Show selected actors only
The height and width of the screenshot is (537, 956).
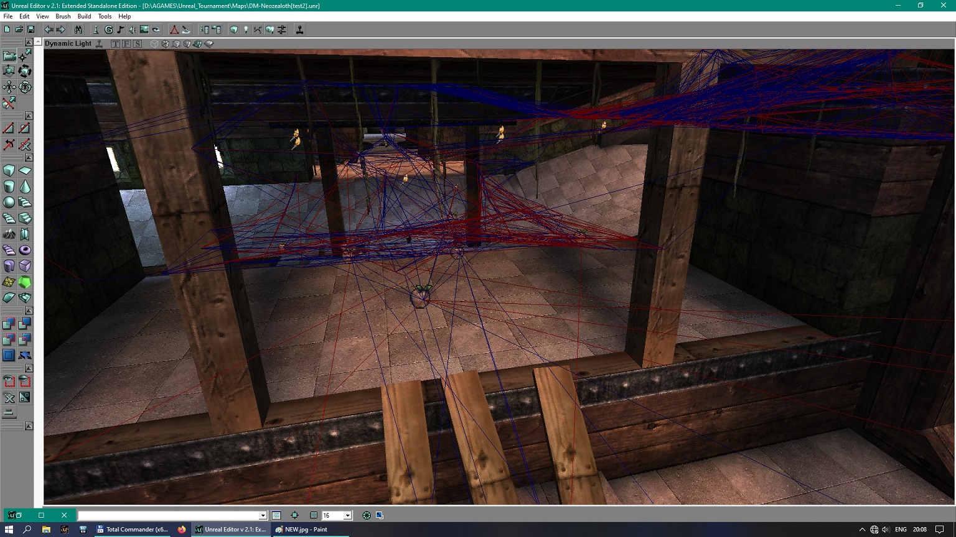coord(9,381)
